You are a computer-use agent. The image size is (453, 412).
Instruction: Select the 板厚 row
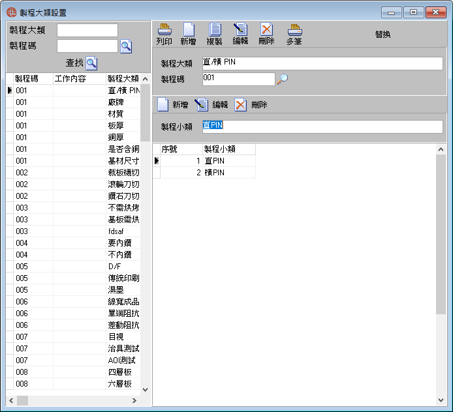(73, 126)
